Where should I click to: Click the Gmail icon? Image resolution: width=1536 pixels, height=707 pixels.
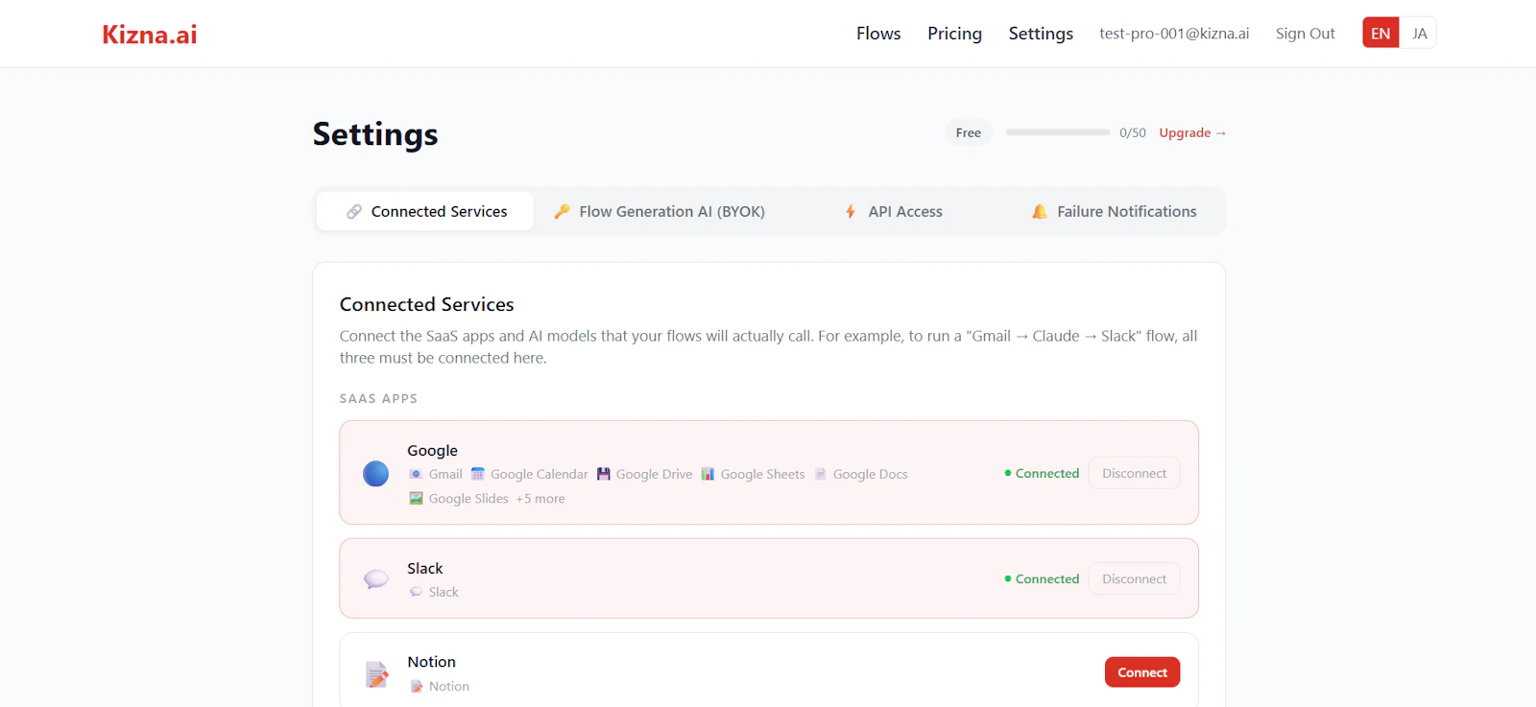(416, 474)
